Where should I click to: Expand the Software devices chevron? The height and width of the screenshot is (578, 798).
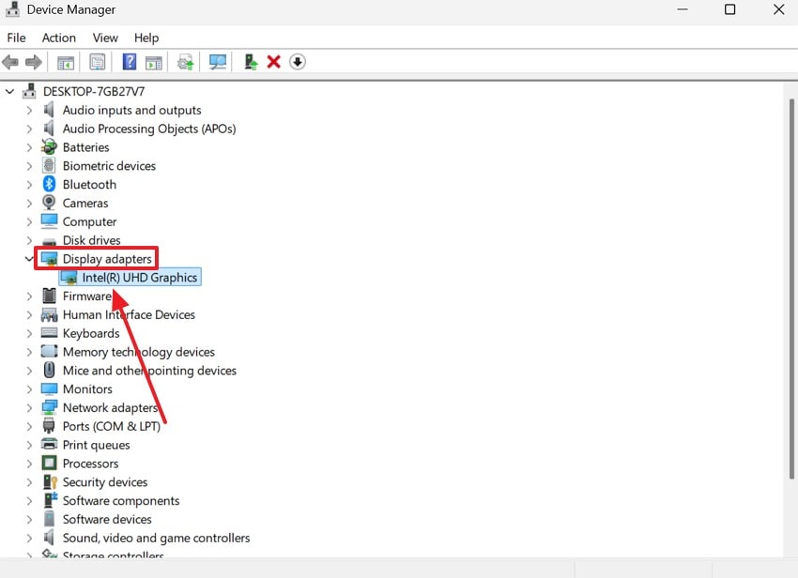[29, 519]
